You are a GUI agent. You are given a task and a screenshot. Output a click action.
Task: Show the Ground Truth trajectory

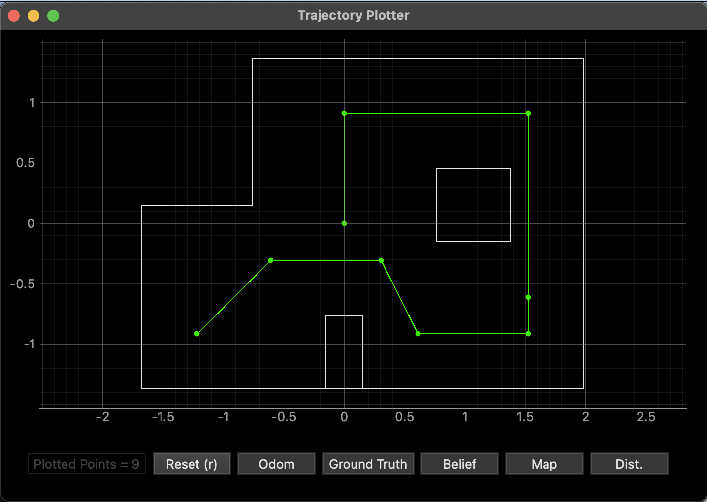pyautogui.click(x=368, y=464)
